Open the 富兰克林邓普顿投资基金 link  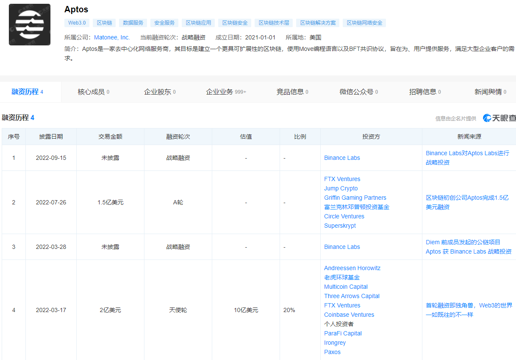(x=357, y=207)
